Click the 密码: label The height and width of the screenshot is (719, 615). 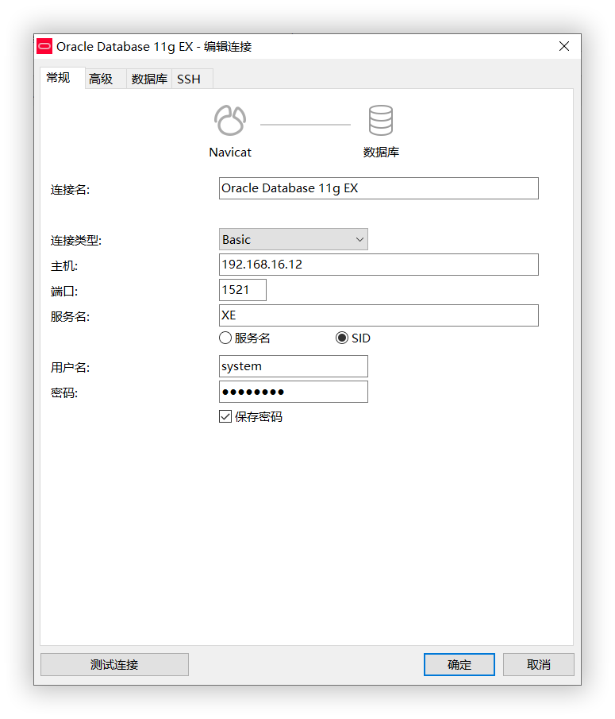64,393
